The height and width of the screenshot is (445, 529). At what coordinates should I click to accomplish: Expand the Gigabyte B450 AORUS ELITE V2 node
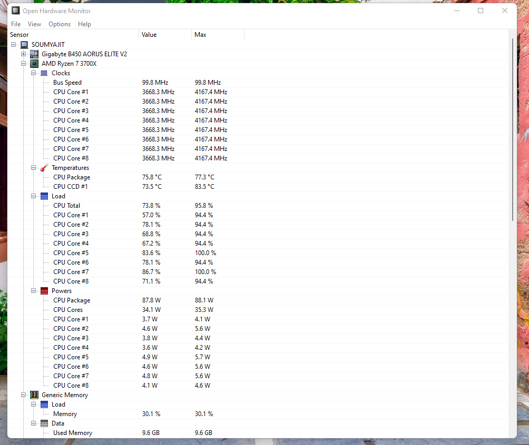(23, 54)
